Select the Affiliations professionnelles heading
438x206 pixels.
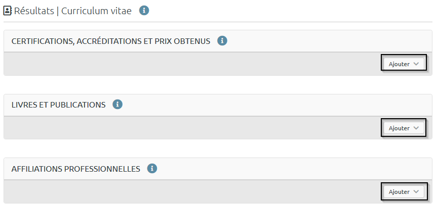point(75,169)
